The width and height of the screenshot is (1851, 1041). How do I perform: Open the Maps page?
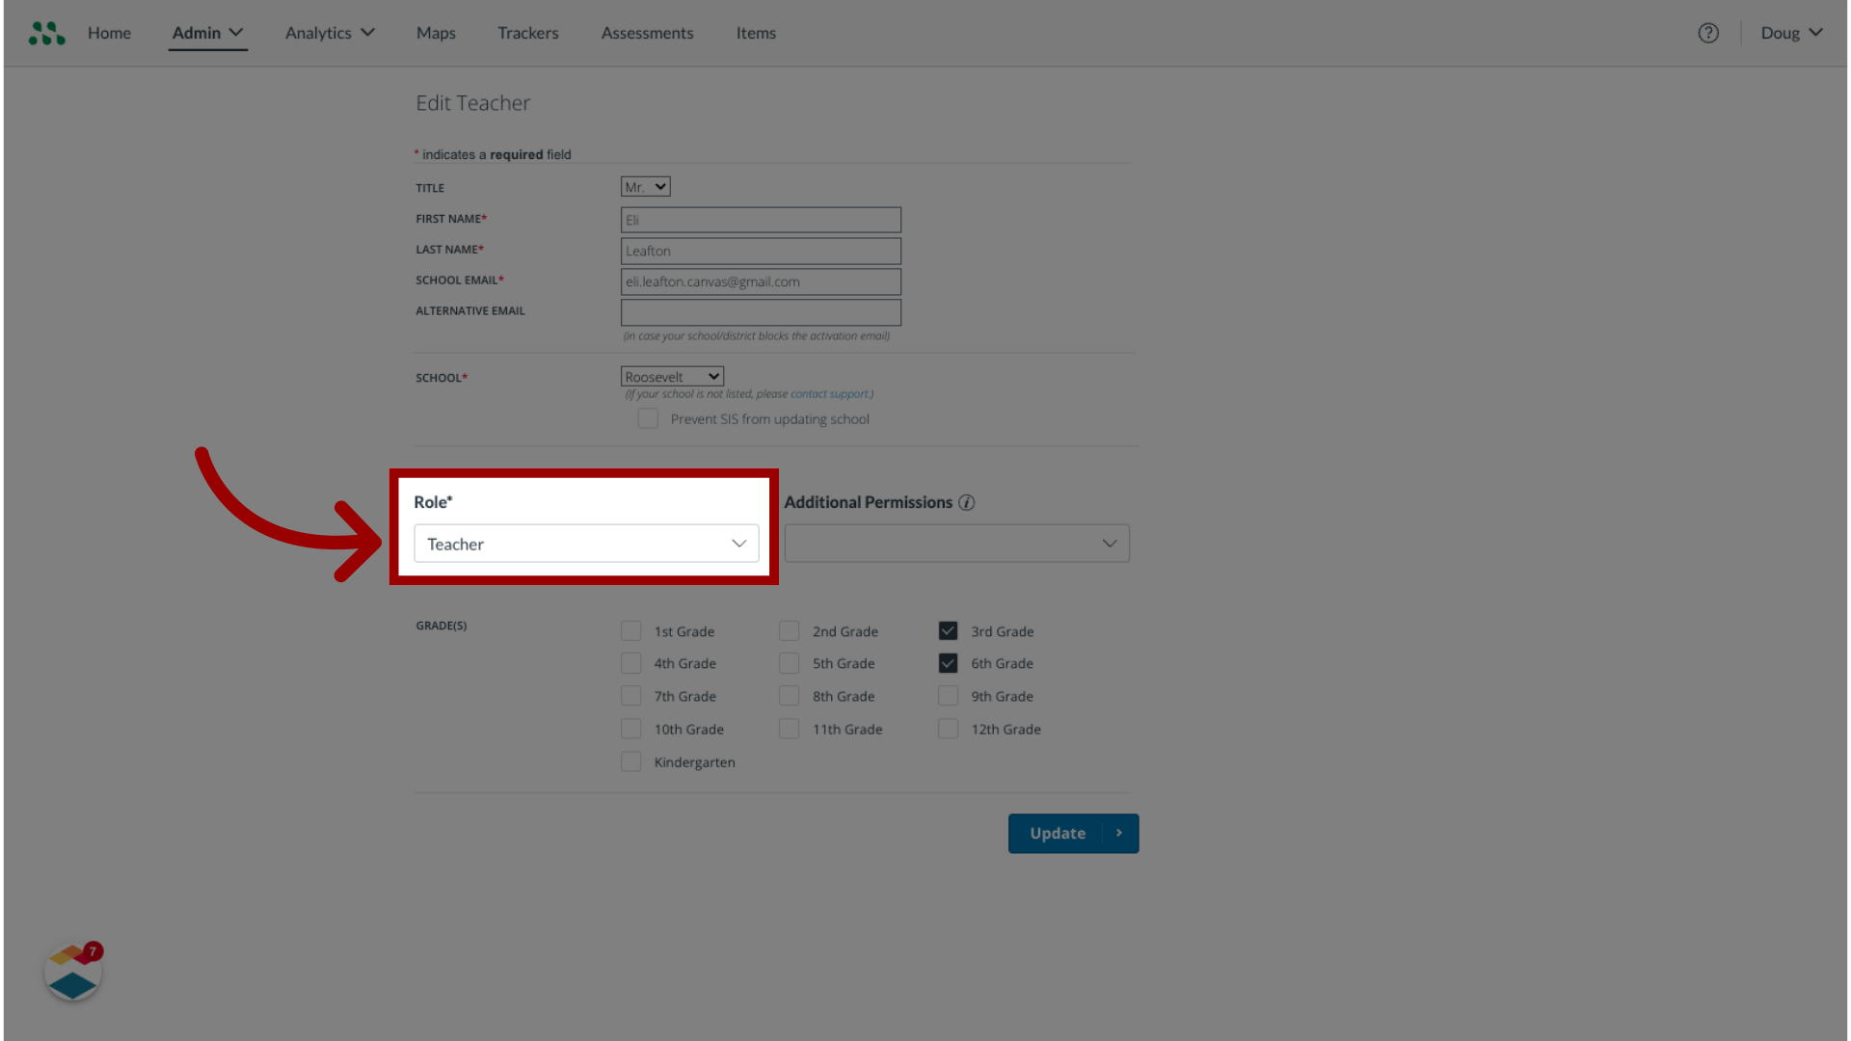click(436, 33)
